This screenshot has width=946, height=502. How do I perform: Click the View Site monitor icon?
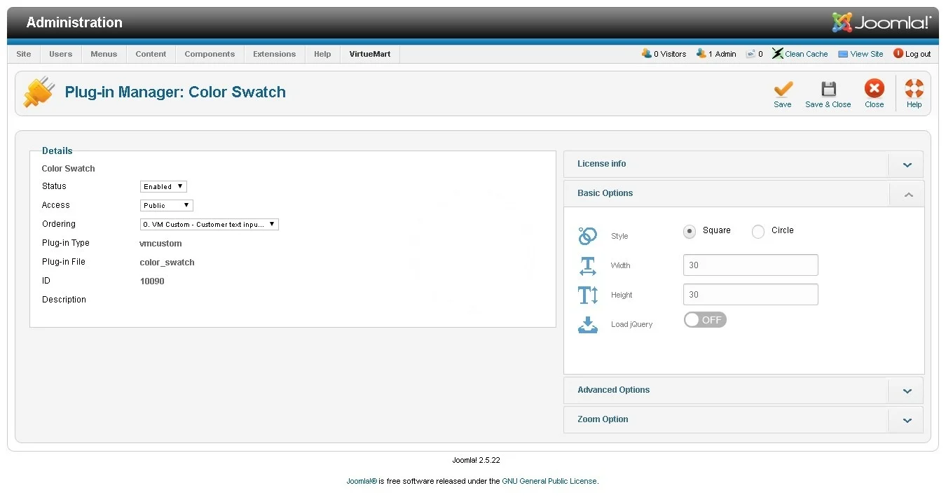(x=843, y=54)
